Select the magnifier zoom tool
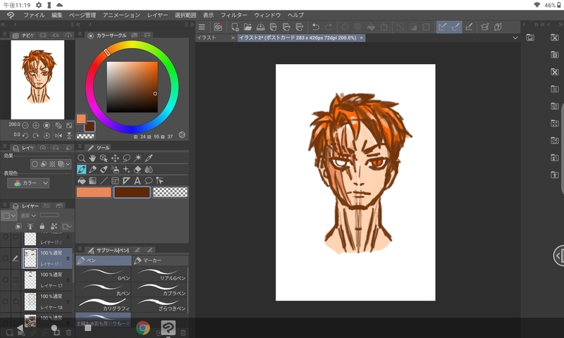 [x=82, y=158]
